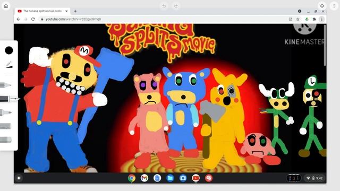340x191 pixels.
Task: Open the brush size and opacity control
Action: click(9, 65)
